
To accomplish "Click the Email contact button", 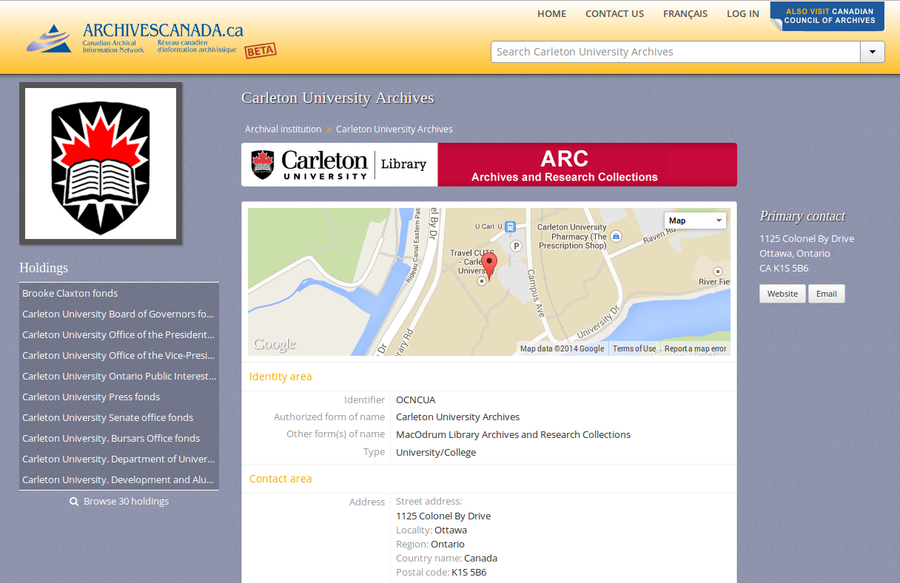I will [x=826, y=293].
